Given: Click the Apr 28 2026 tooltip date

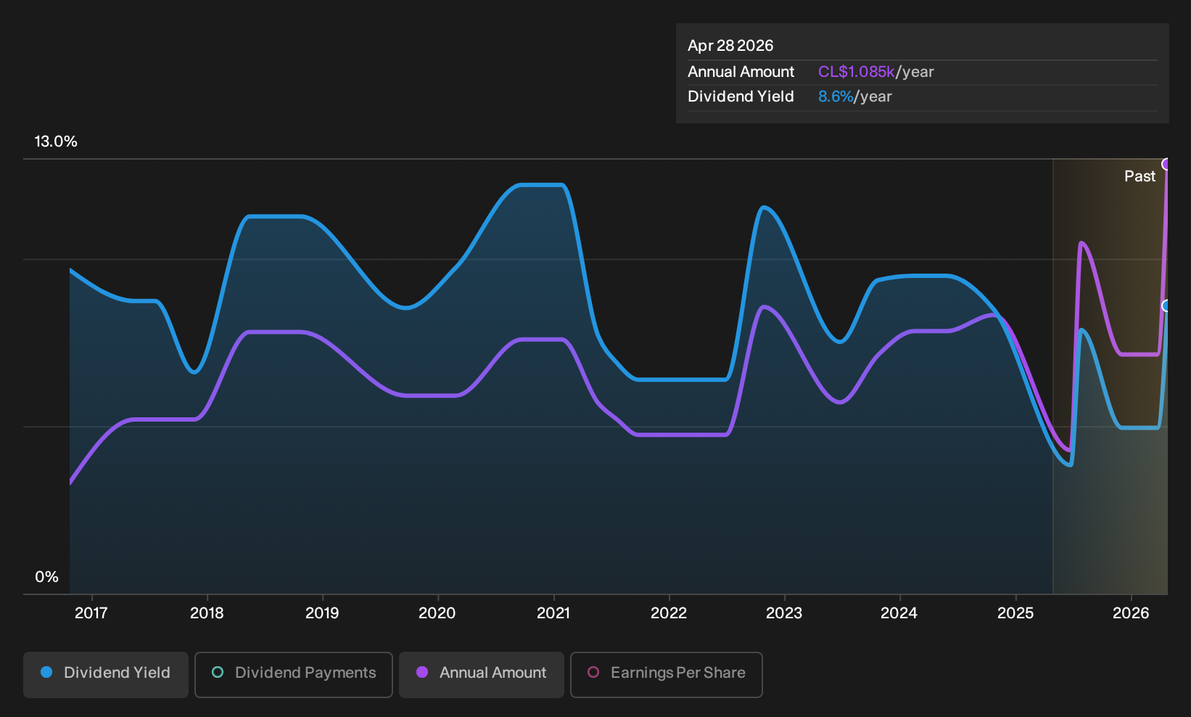Looking at the screenshot, I should point(730,46).
